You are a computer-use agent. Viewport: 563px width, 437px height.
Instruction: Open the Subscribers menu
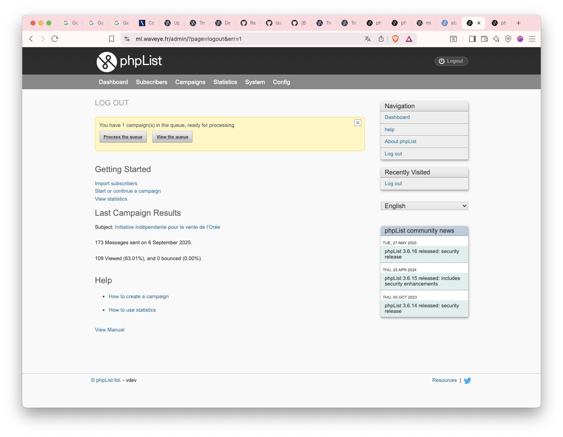pyautogui.click(x=152, y=82)
